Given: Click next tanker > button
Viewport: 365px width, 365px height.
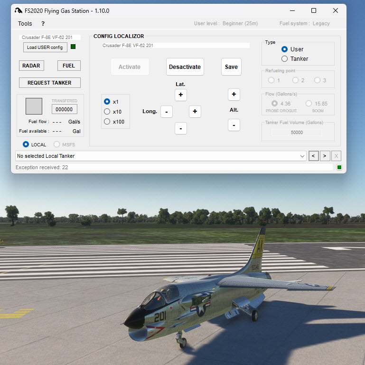Looking at the screenshot, I should tap(325, 156).
